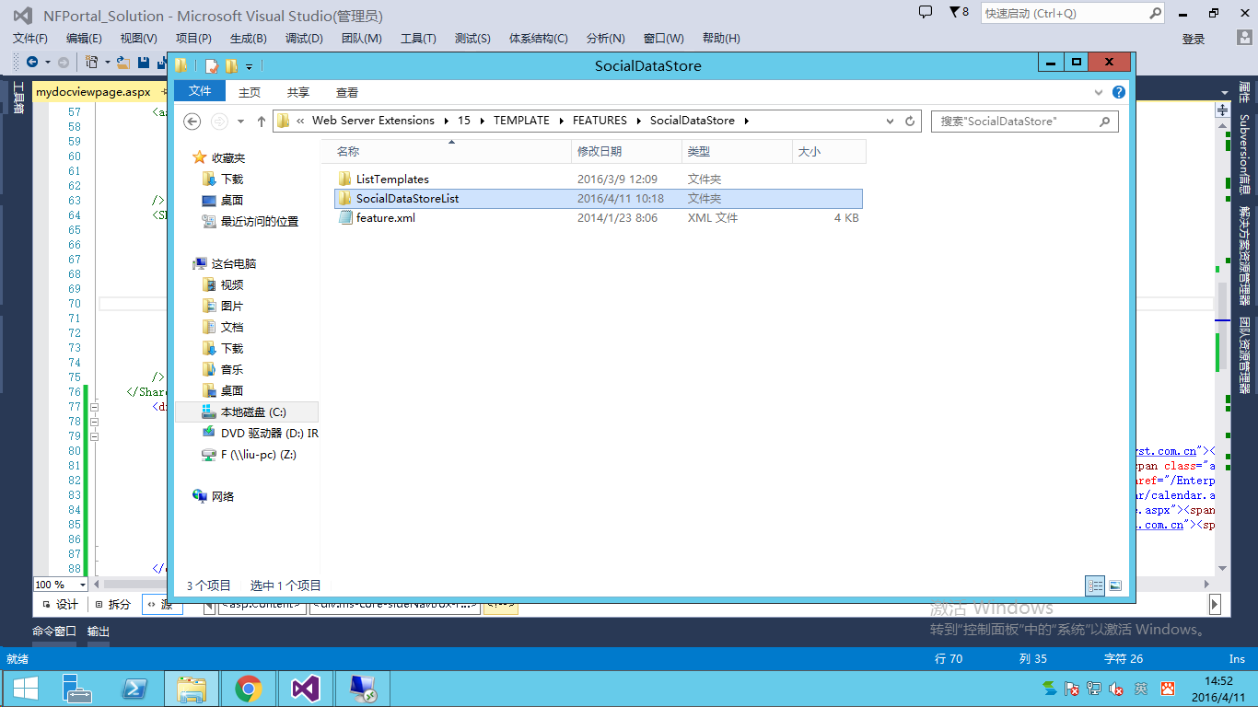
Task: Click the Explorer back arrow button
Action: [192, 121]
